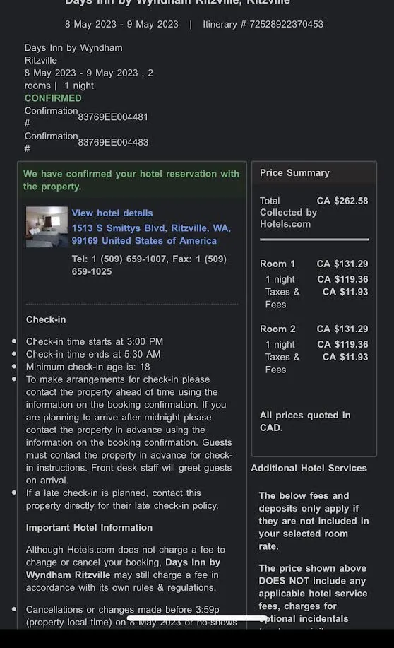Tap the total amount CA $262.58
This screenshot has width=394, height=648.
click(342, 201)
